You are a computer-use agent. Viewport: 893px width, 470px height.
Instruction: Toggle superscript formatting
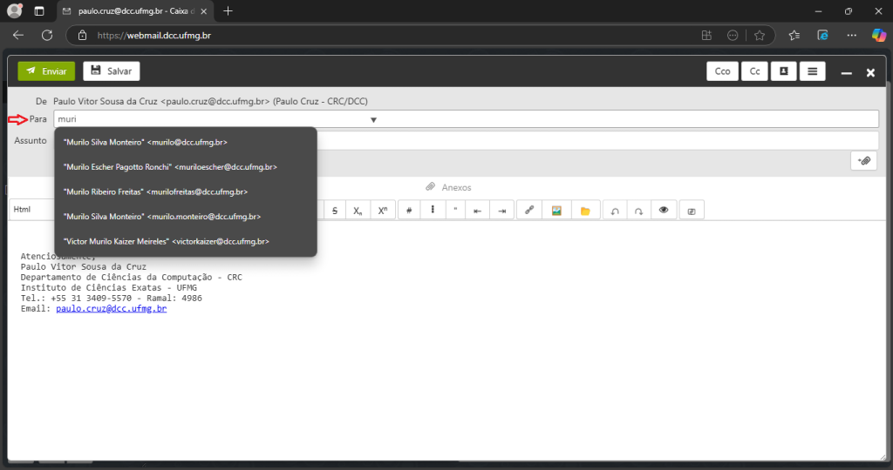coord(382,211)
